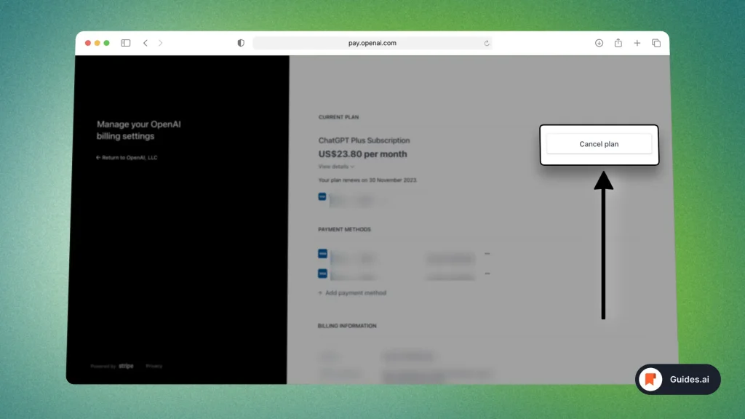Click the pay.openai.com address bar
The width and height of the screenshot is (745, 419).
[x=372, y=43]
